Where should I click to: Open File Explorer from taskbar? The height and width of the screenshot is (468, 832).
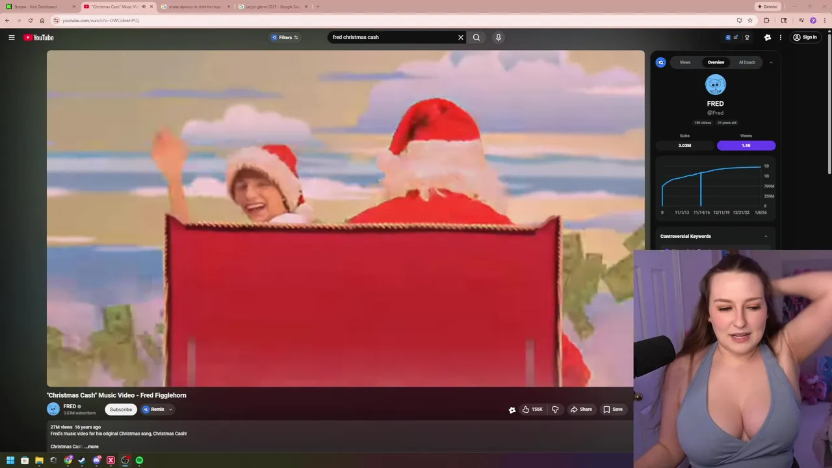point(39,460)
